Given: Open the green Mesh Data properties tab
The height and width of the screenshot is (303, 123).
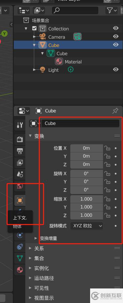Looking at the screenshot, I should pyautogui.click(x=20, y=258).
